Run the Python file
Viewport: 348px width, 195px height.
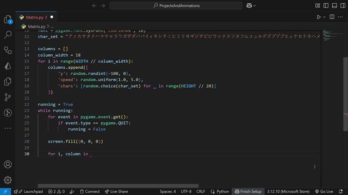[x=319, y=17]
